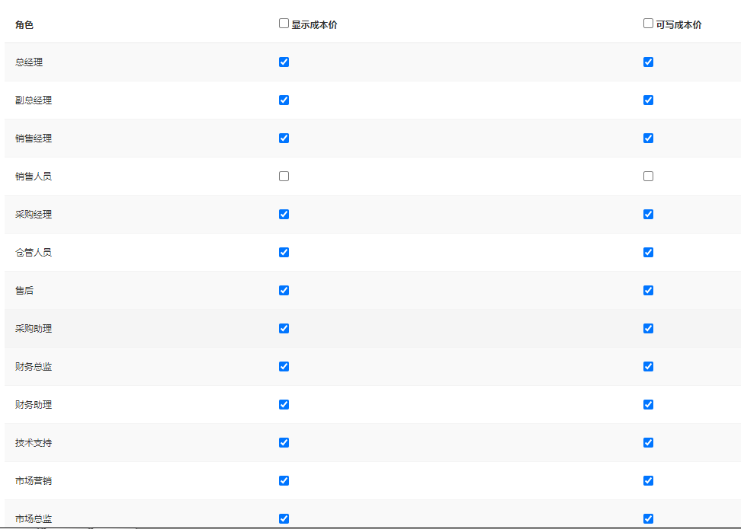The image size is (741, 529).
Task: Toggle 显示成本价 for 市场总监
Action: point(284,518)
